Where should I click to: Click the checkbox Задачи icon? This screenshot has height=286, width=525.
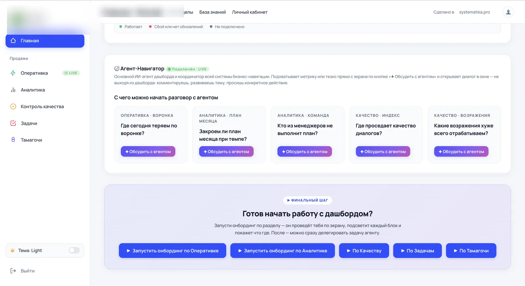pyautogui.click(x=13, y=123)
